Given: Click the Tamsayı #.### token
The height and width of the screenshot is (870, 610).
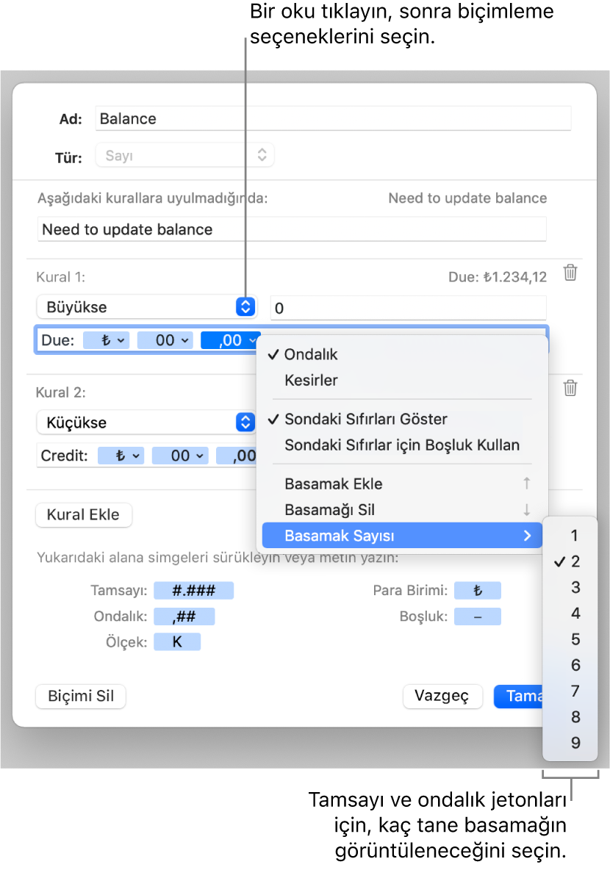Looking at the screenshot, I should tap(194, 590).
